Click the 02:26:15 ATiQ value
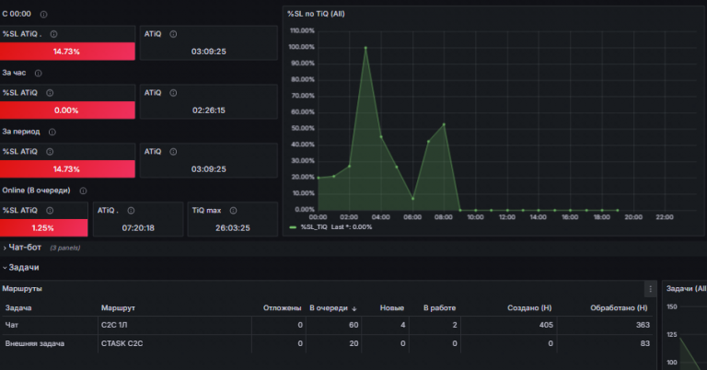 click(x=209, y=110)
